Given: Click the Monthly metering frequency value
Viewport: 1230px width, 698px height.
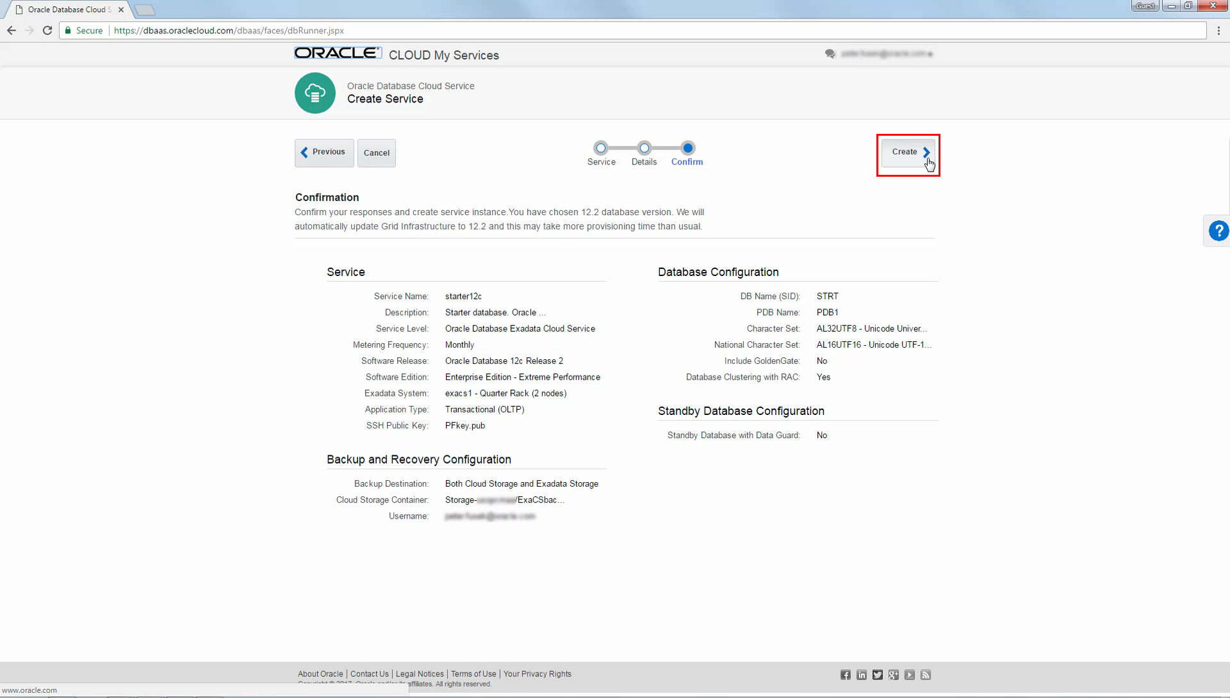Looking at the screenshot, I should click(x=460, y=345).
